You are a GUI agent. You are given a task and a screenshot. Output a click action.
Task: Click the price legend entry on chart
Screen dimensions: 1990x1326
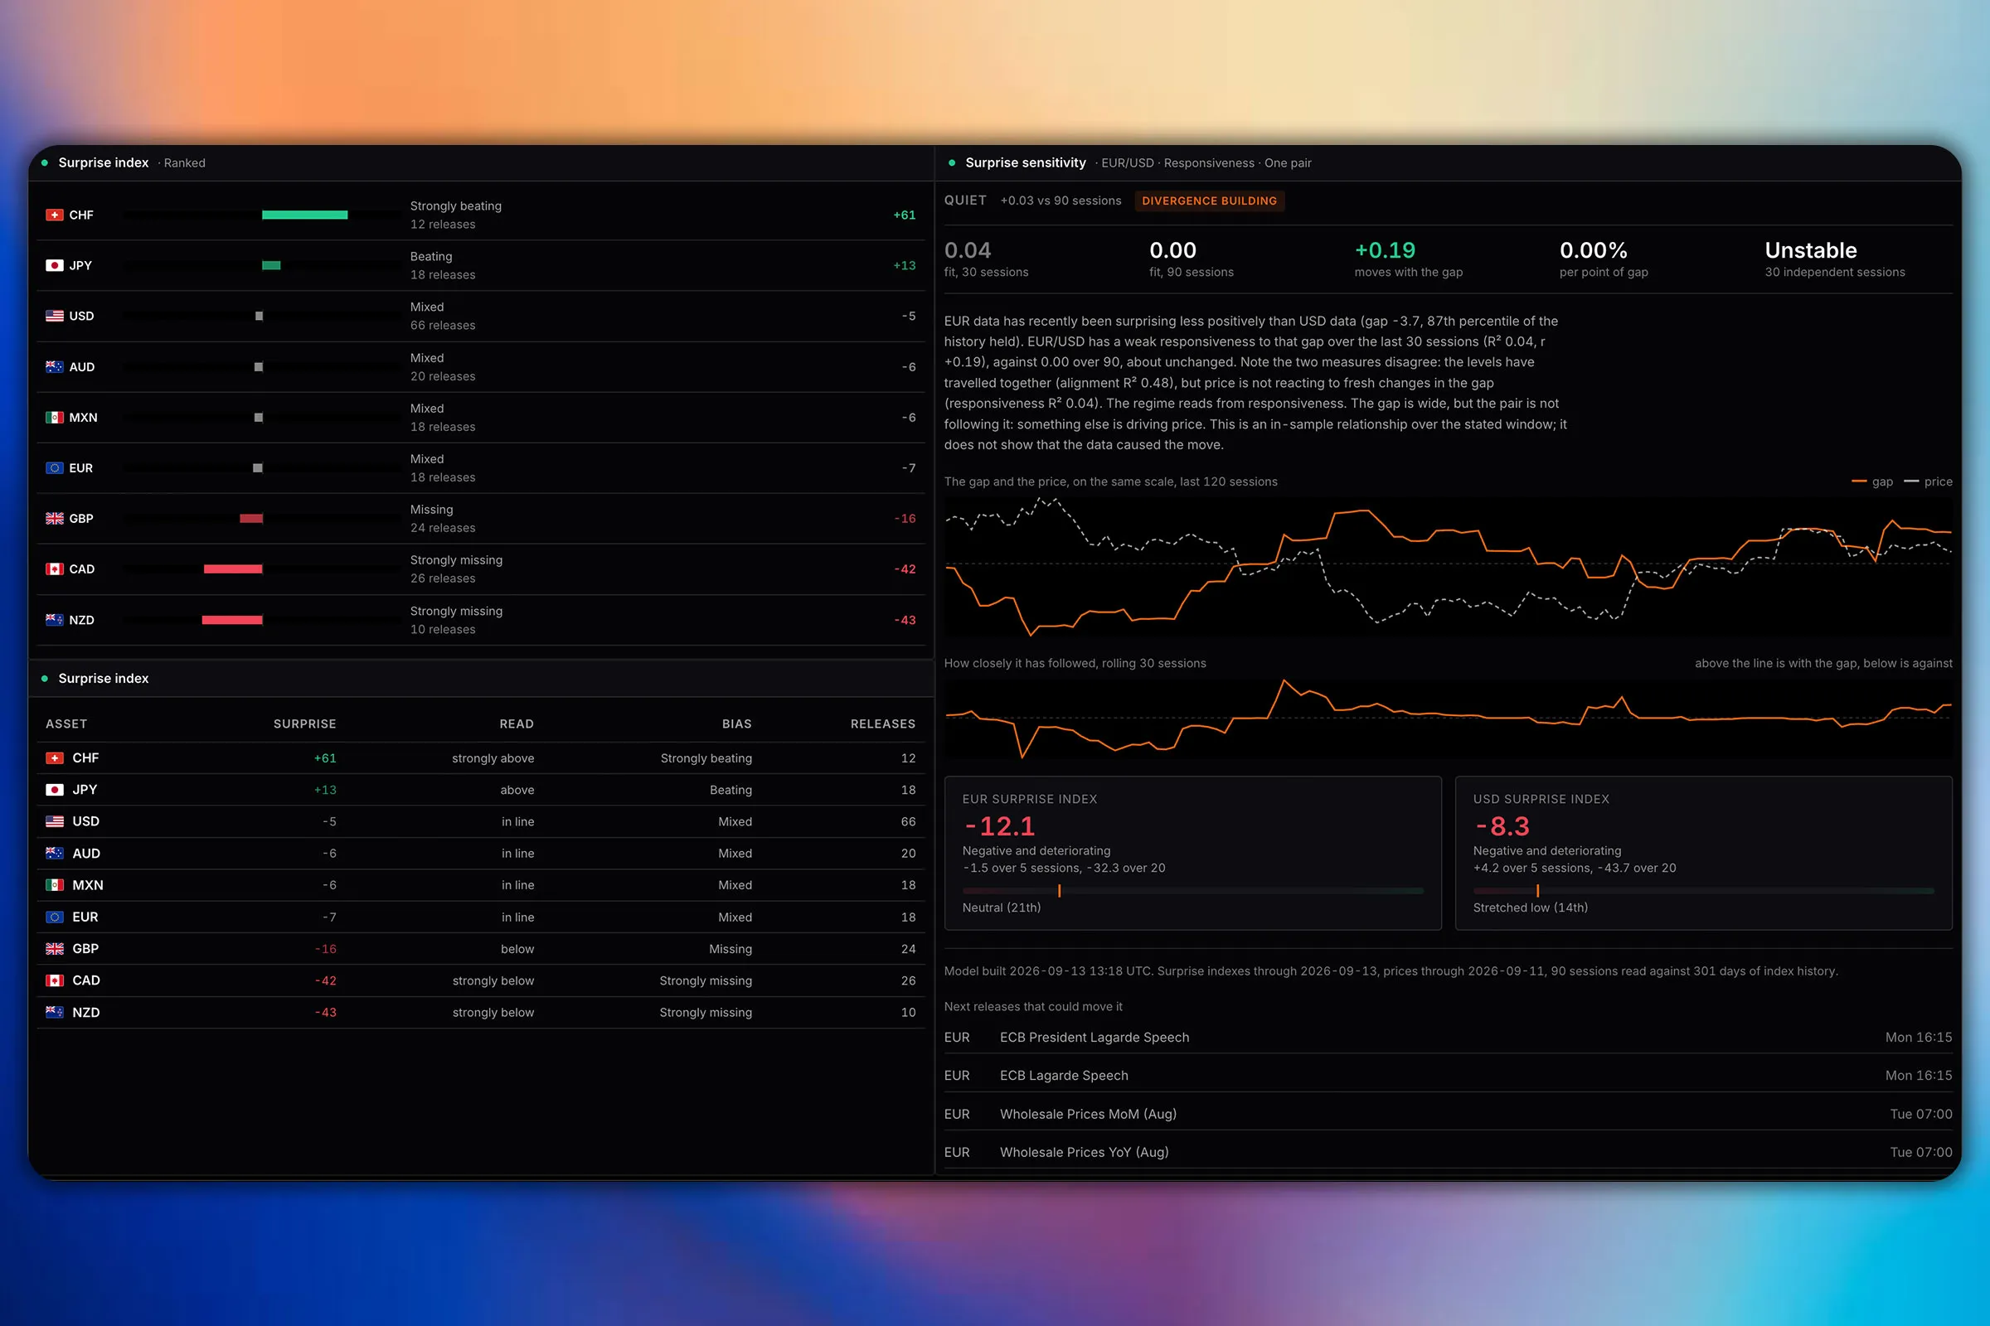[1929, 482]
